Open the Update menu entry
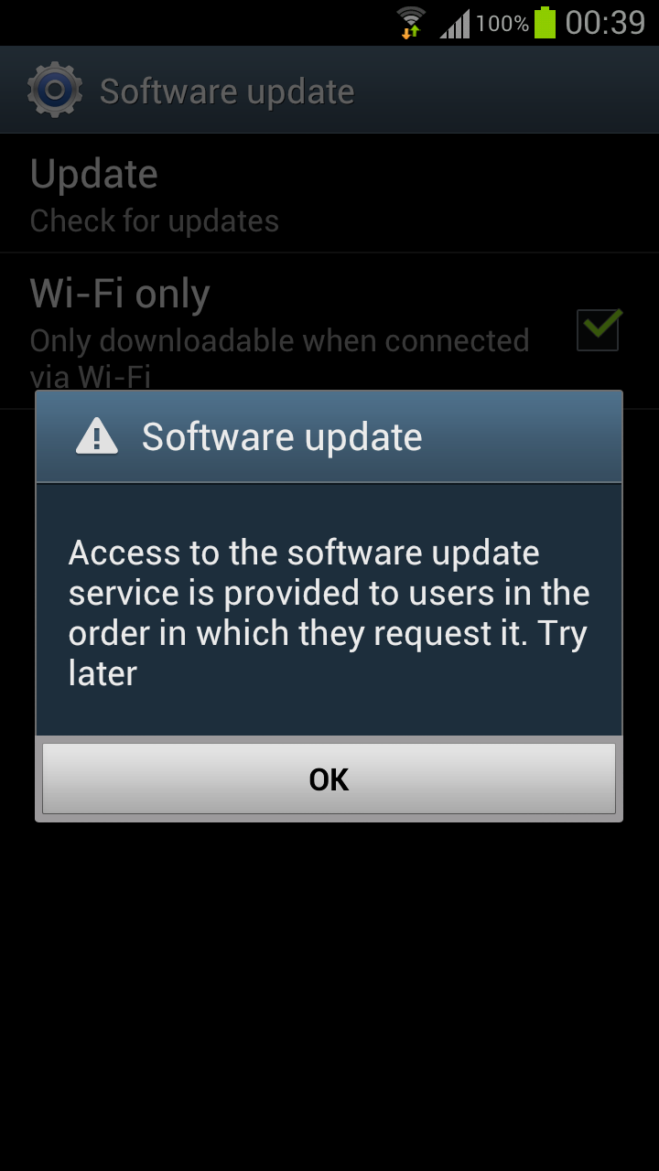 329,193
